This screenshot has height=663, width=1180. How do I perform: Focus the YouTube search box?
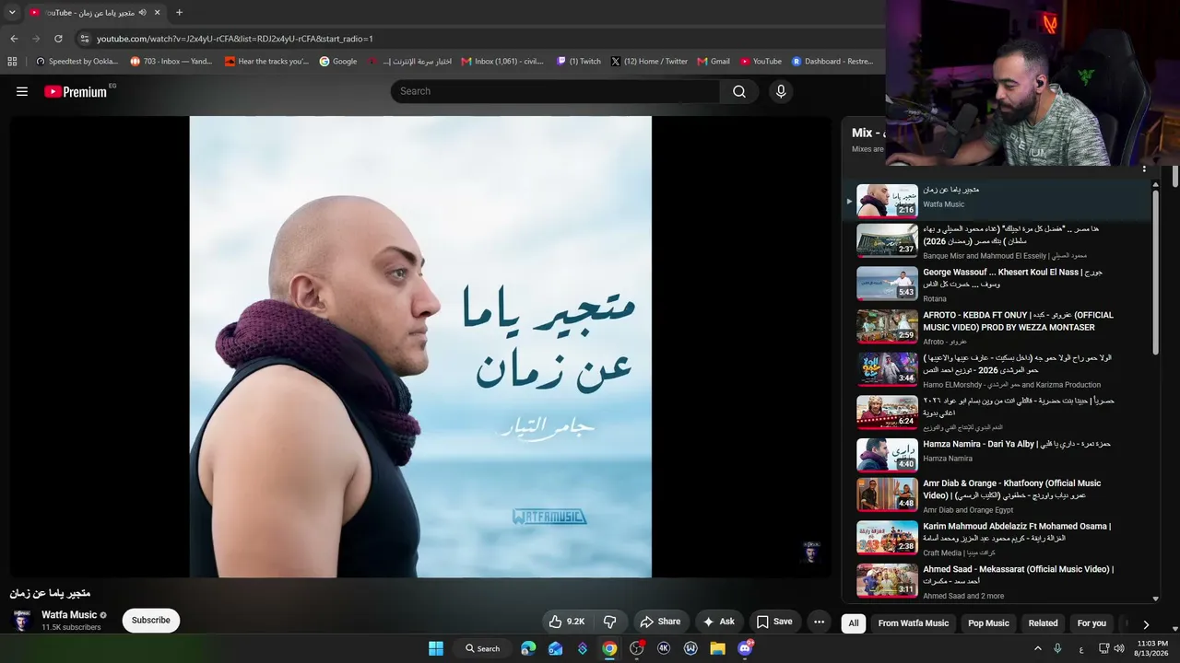(556, 91)
